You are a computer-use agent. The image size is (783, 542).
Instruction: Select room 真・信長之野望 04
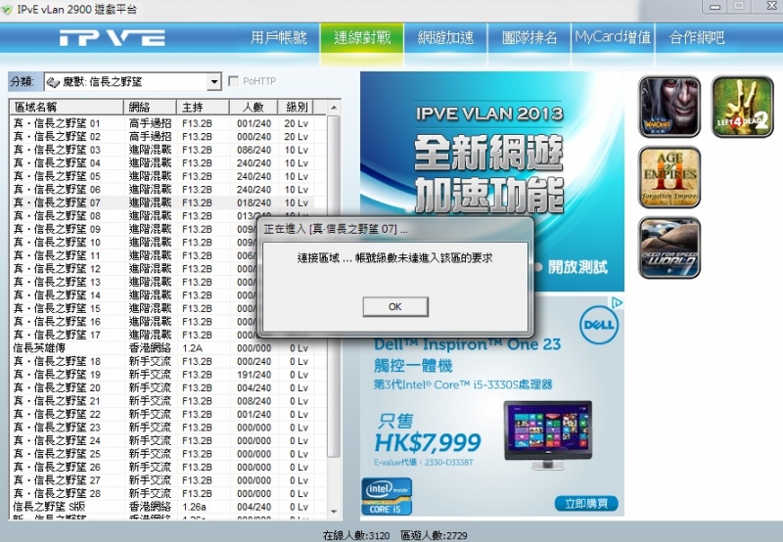[167, 162]
